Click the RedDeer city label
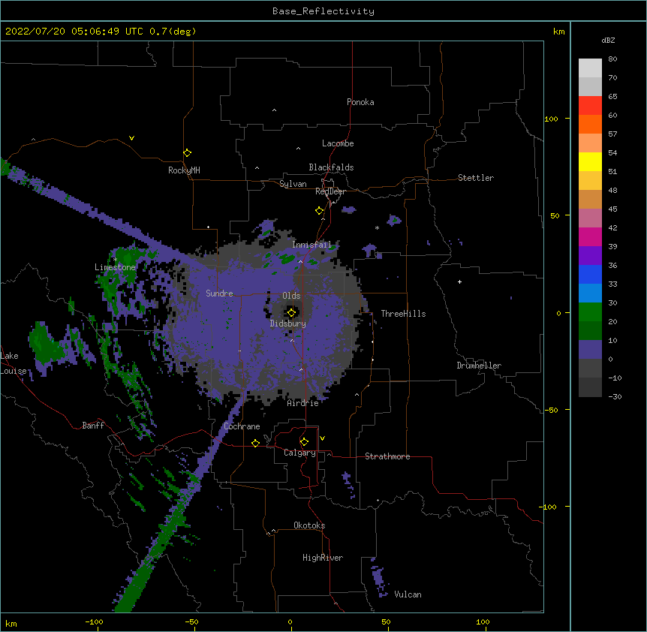The width and height of the screenshot is (647, 632). click(x=331, y=191)
